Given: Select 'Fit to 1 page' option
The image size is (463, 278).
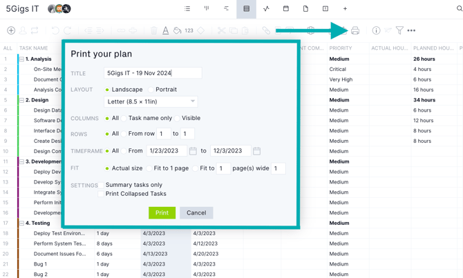Looking at the screenshot, I should [x=149, y=168].
